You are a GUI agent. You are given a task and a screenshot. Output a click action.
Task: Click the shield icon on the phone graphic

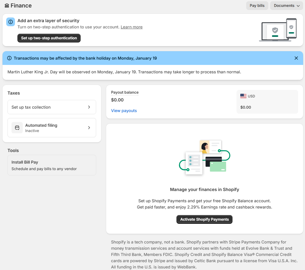291,27
